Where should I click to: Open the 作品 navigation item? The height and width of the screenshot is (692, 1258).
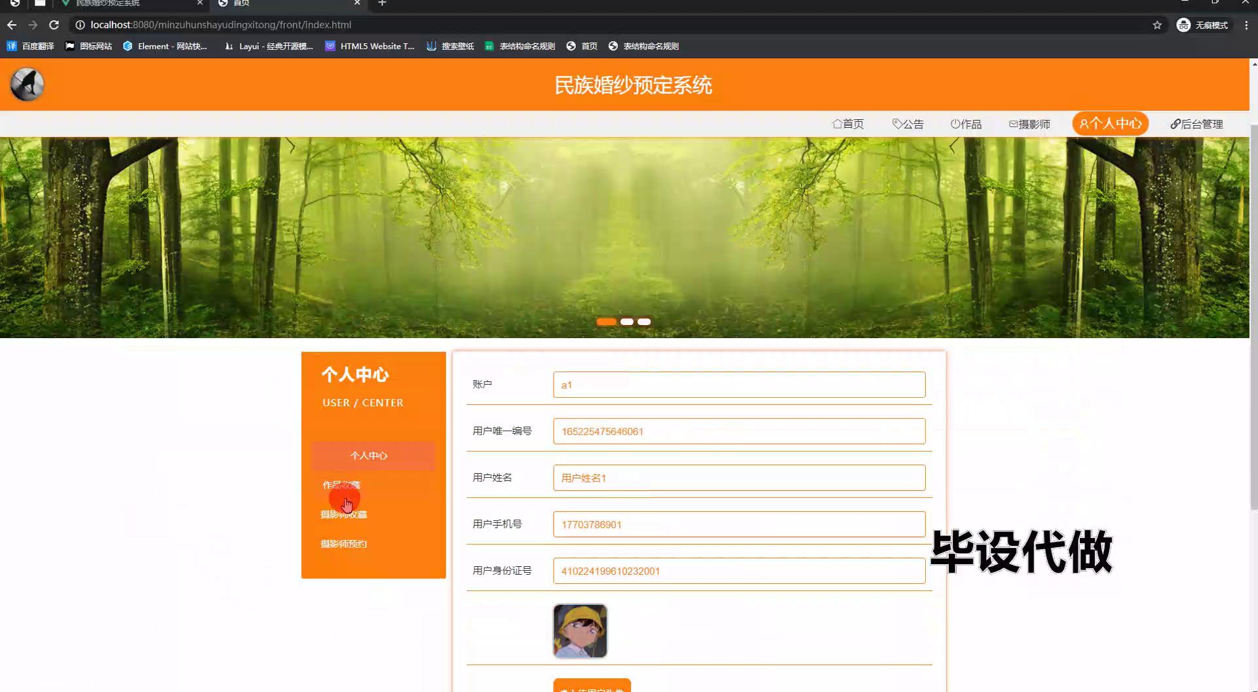click(x=966, y=124)
